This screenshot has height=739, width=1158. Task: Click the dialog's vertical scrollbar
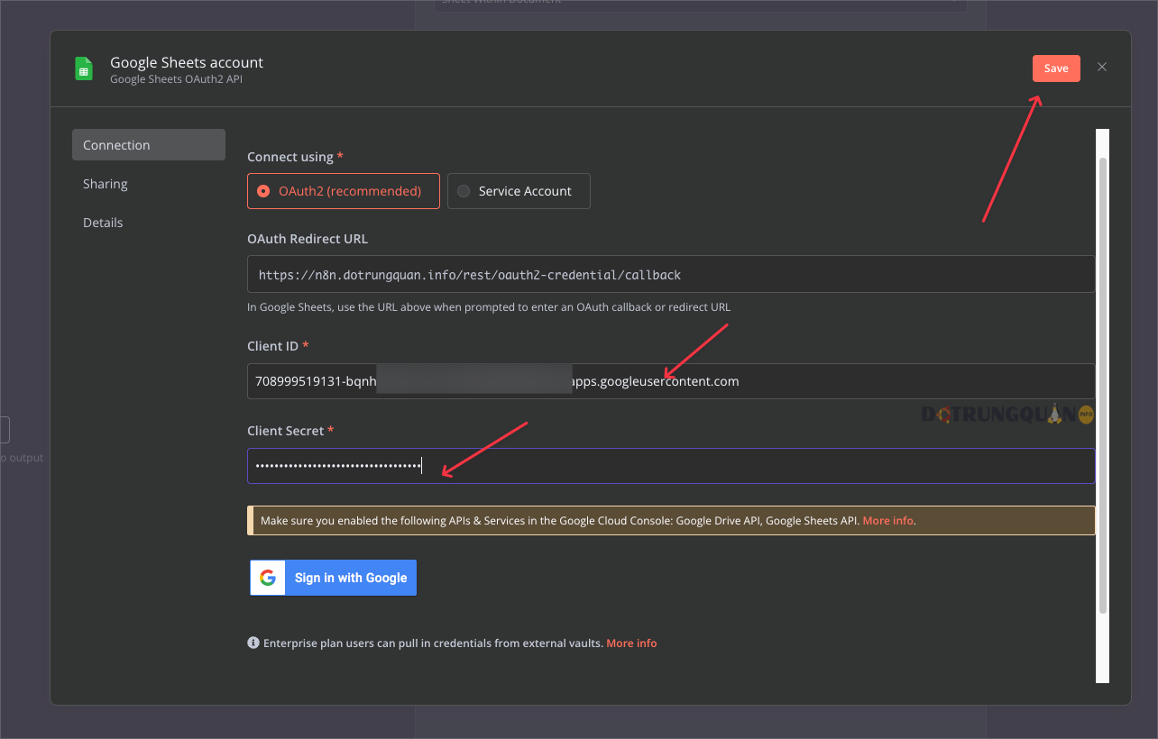coord(1103,386)
